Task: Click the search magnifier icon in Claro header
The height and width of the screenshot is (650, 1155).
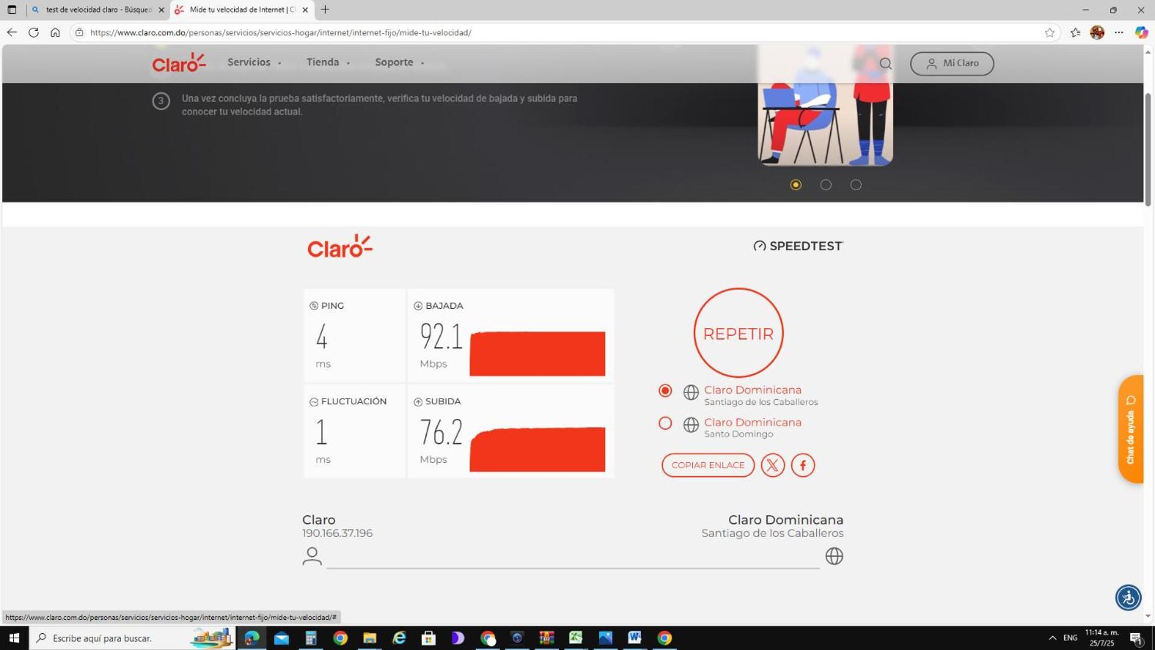Action: tap(885, 63)
